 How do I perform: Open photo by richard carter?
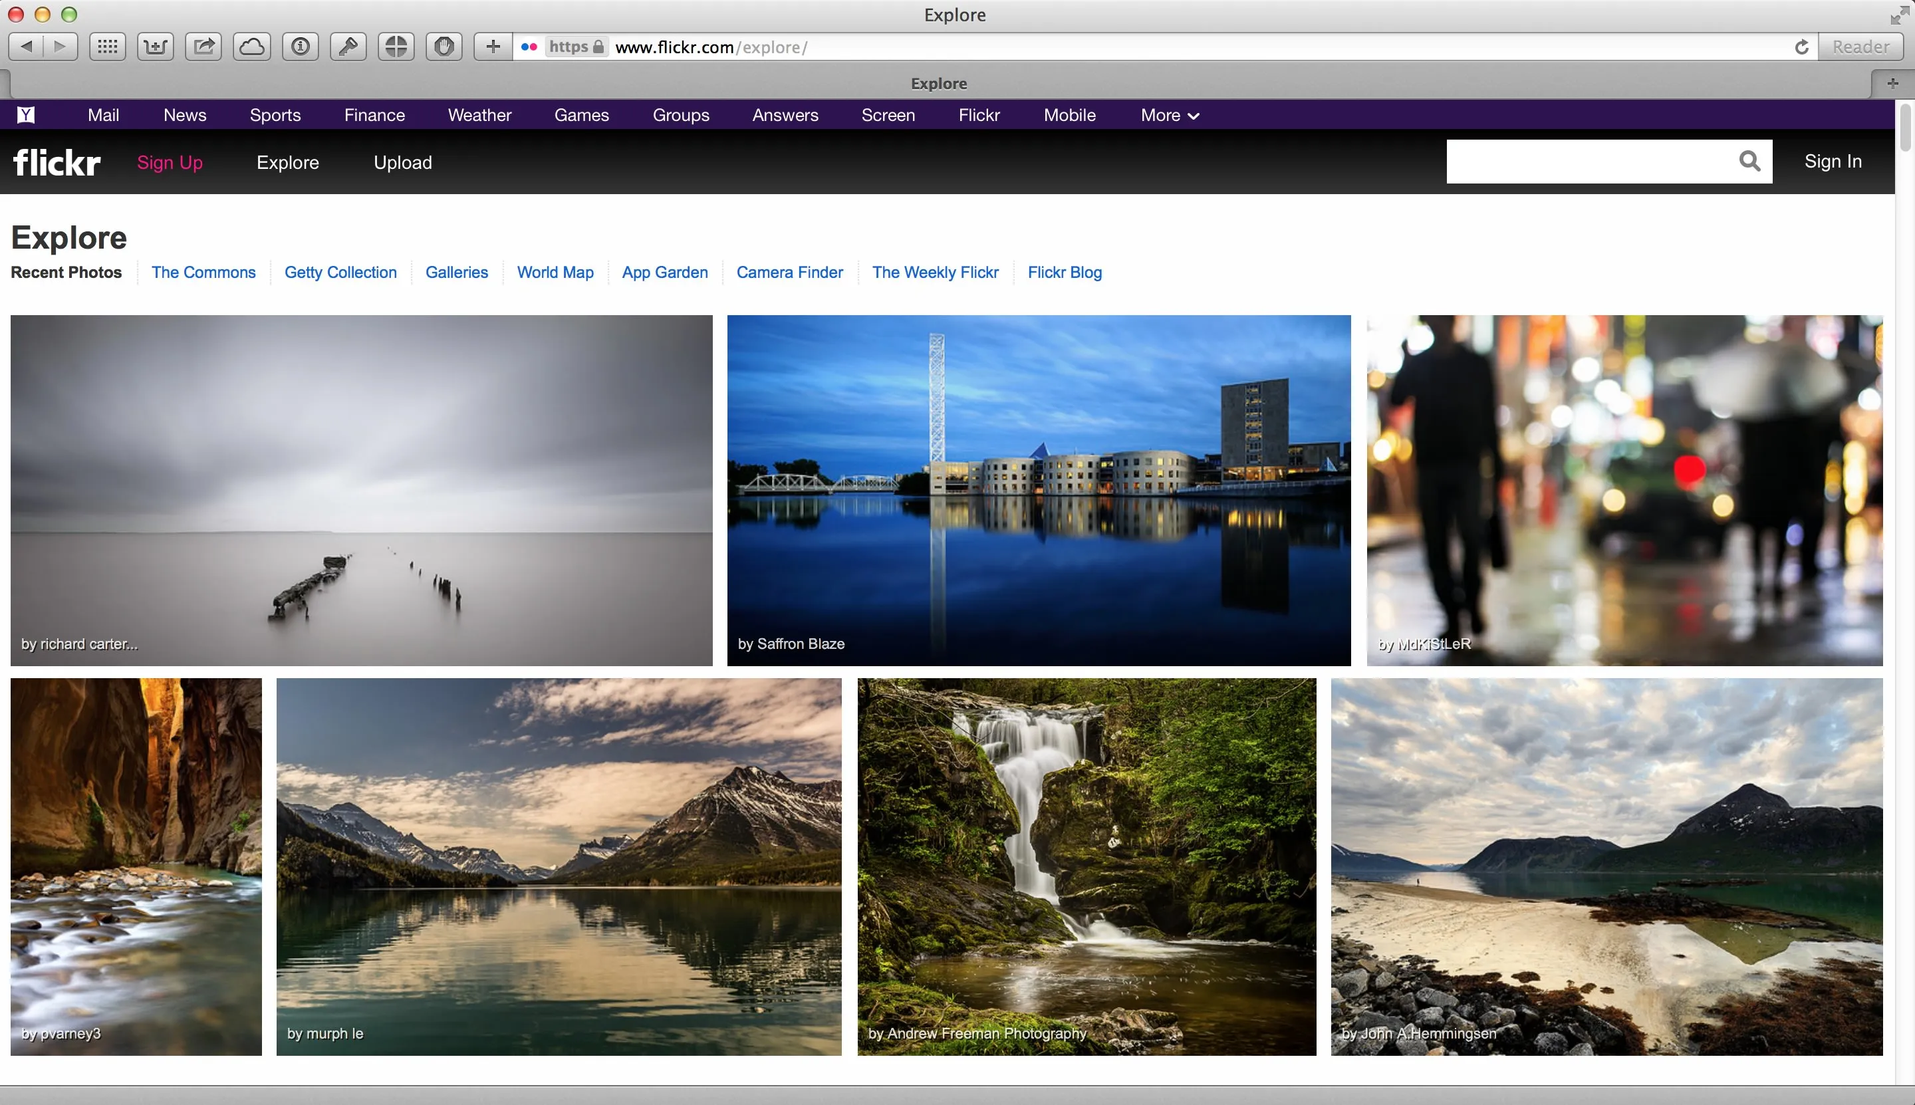tap(361, 490)
